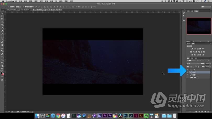
Task: Add a Curves adjustment layer
Action: pos(198,49)
